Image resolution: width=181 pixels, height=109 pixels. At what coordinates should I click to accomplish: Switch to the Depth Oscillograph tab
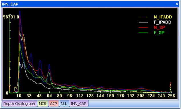[19, 104]
